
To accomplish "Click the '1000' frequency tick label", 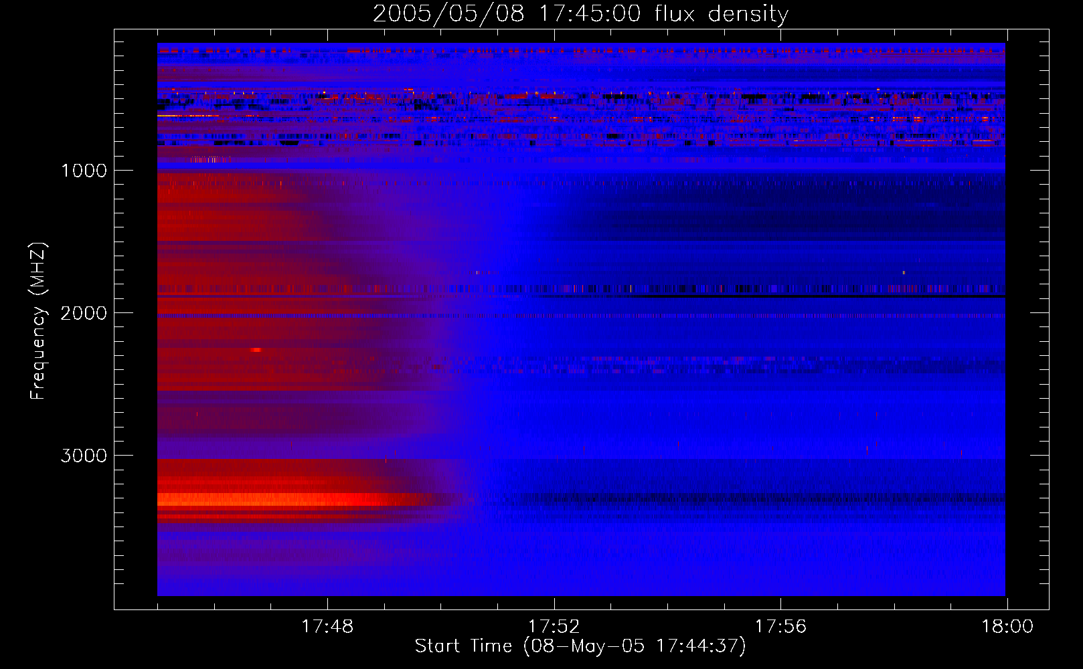I will pyautogui.click(x=84, y=171).
